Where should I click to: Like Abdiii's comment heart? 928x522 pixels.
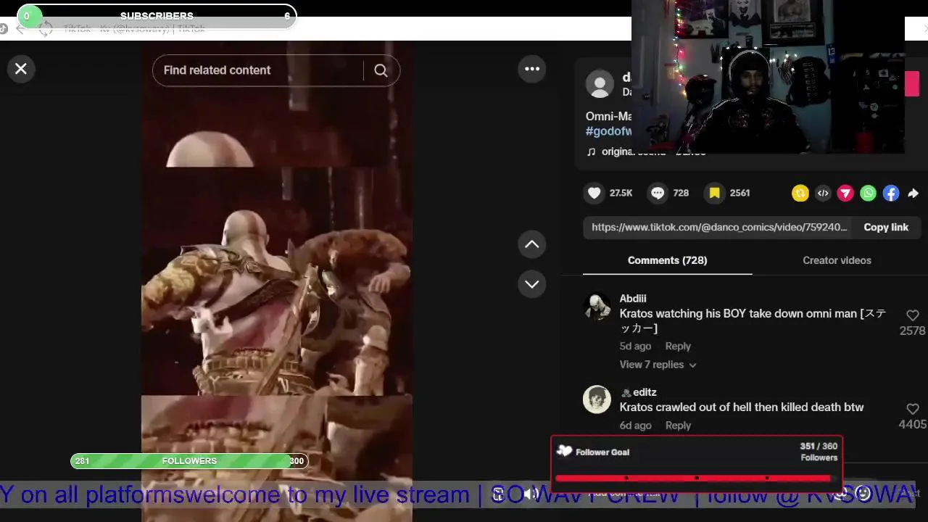click(x=913, y=315)
